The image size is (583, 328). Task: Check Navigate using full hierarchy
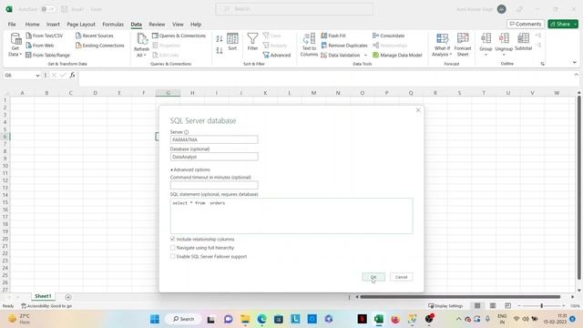click(x=172, y=247)
